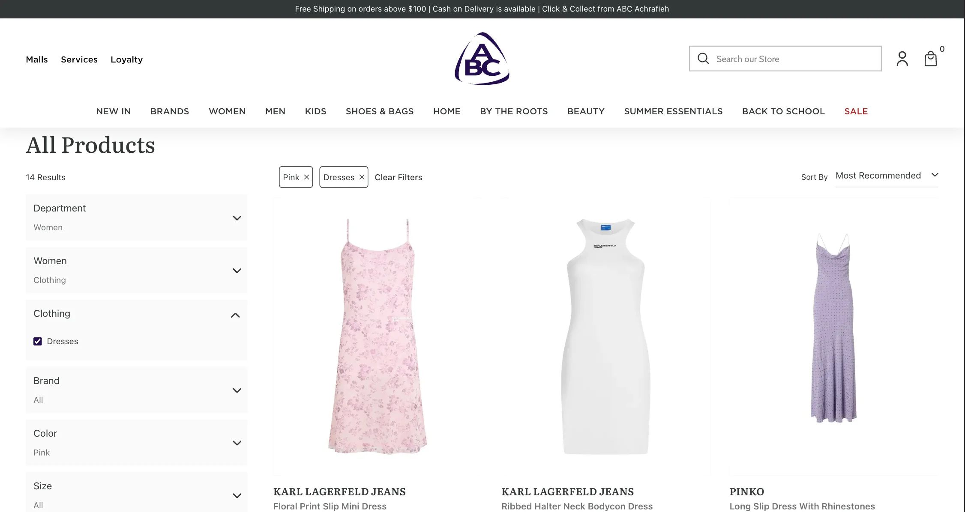
Task: Click the free shipping announcement banner
Action: pyautogui.click(x=482, y=9)
